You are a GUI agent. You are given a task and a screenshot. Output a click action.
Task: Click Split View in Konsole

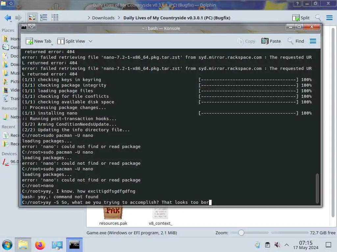71,41
